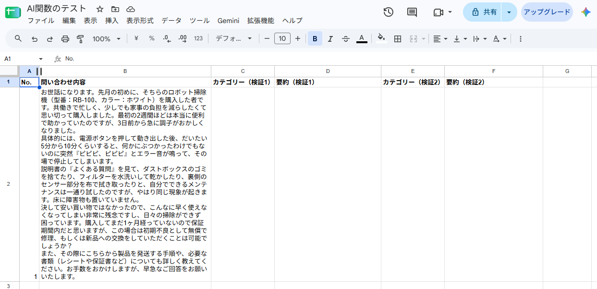
Task: Select column C header
Action: click(243, 71)
